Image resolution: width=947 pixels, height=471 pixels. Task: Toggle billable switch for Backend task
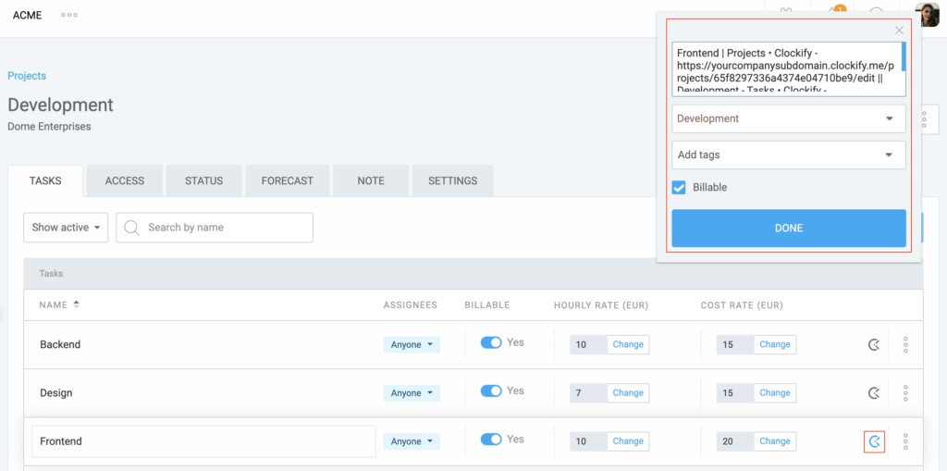coord(491,342)
